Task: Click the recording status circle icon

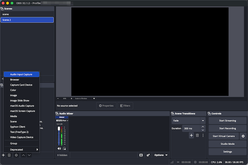Action: click(195, 162)
